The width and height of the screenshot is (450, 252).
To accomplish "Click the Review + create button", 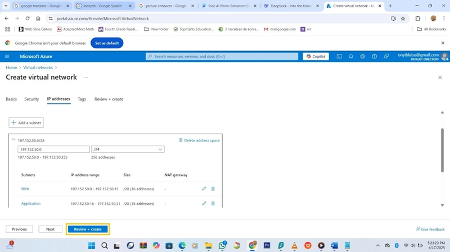I will [x=88, y=229].
